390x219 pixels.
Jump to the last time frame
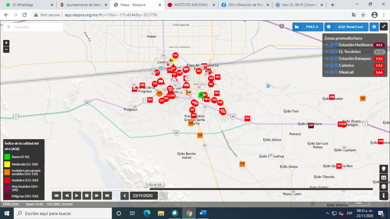pyautogui.click(x=107, y=196)
